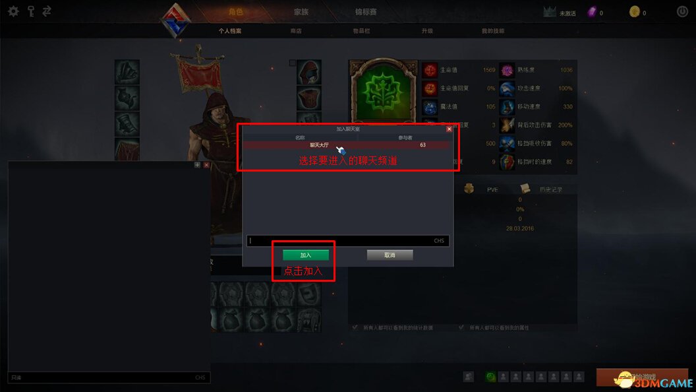Click the chat room name input field
The height and width of the screenshot is (392, 696).
348,240
